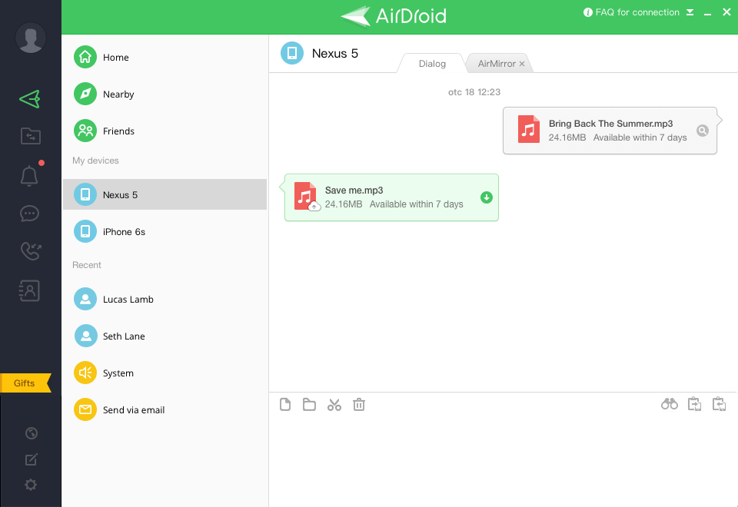Open the Notifications bell icon
Viewport: 738px width, 507px height.
click(29, 175)
